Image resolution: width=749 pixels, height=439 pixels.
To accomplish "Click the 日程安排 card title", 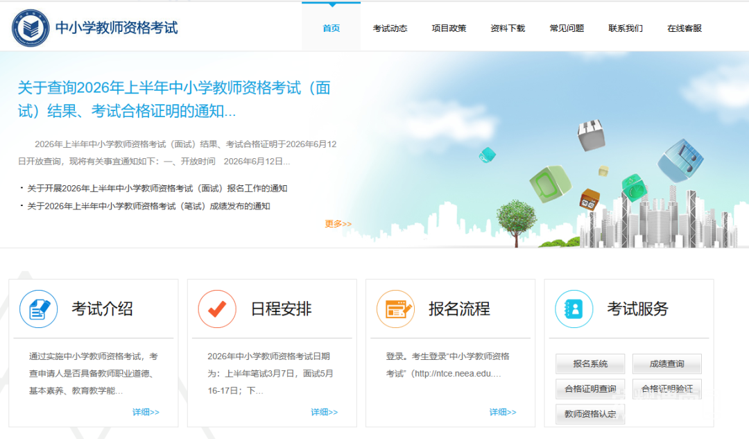I will (281, 309).
